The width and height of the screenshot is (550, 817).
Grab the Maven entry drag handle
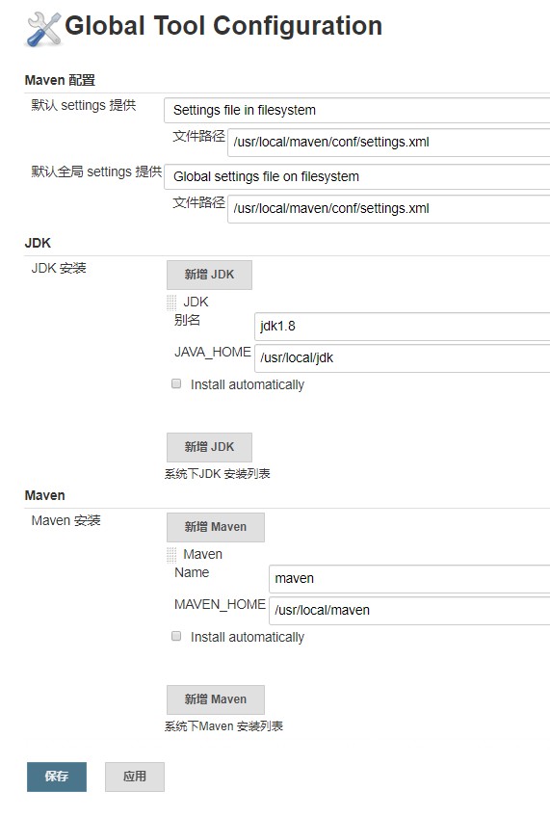(171, 555)
